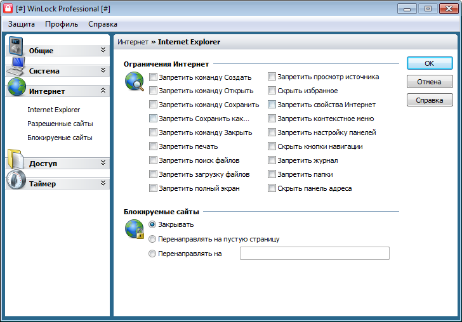The image size is (462, 322).
Task: Open the Справка menu in menu bar
Action: click(x=103, y=24)
